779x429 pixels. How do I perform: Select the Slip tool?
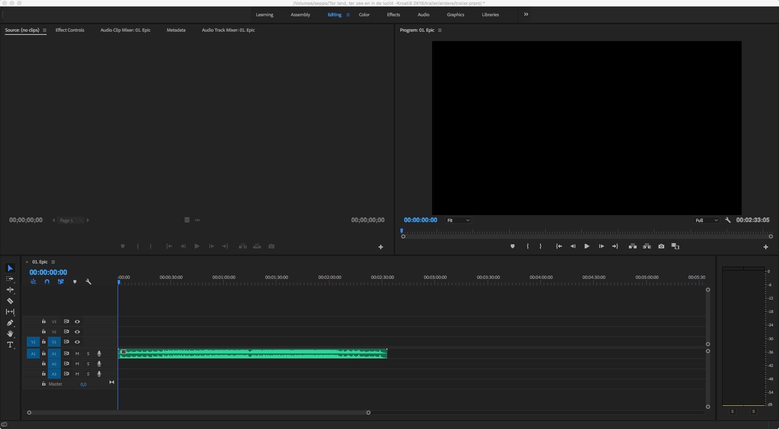click(10, 312)
